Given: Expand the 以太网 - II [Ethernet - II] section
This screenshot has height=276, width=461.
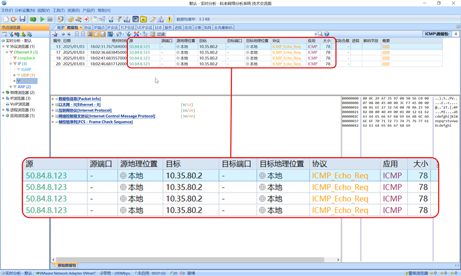Looking at the screenshot, I should (53, 104).
